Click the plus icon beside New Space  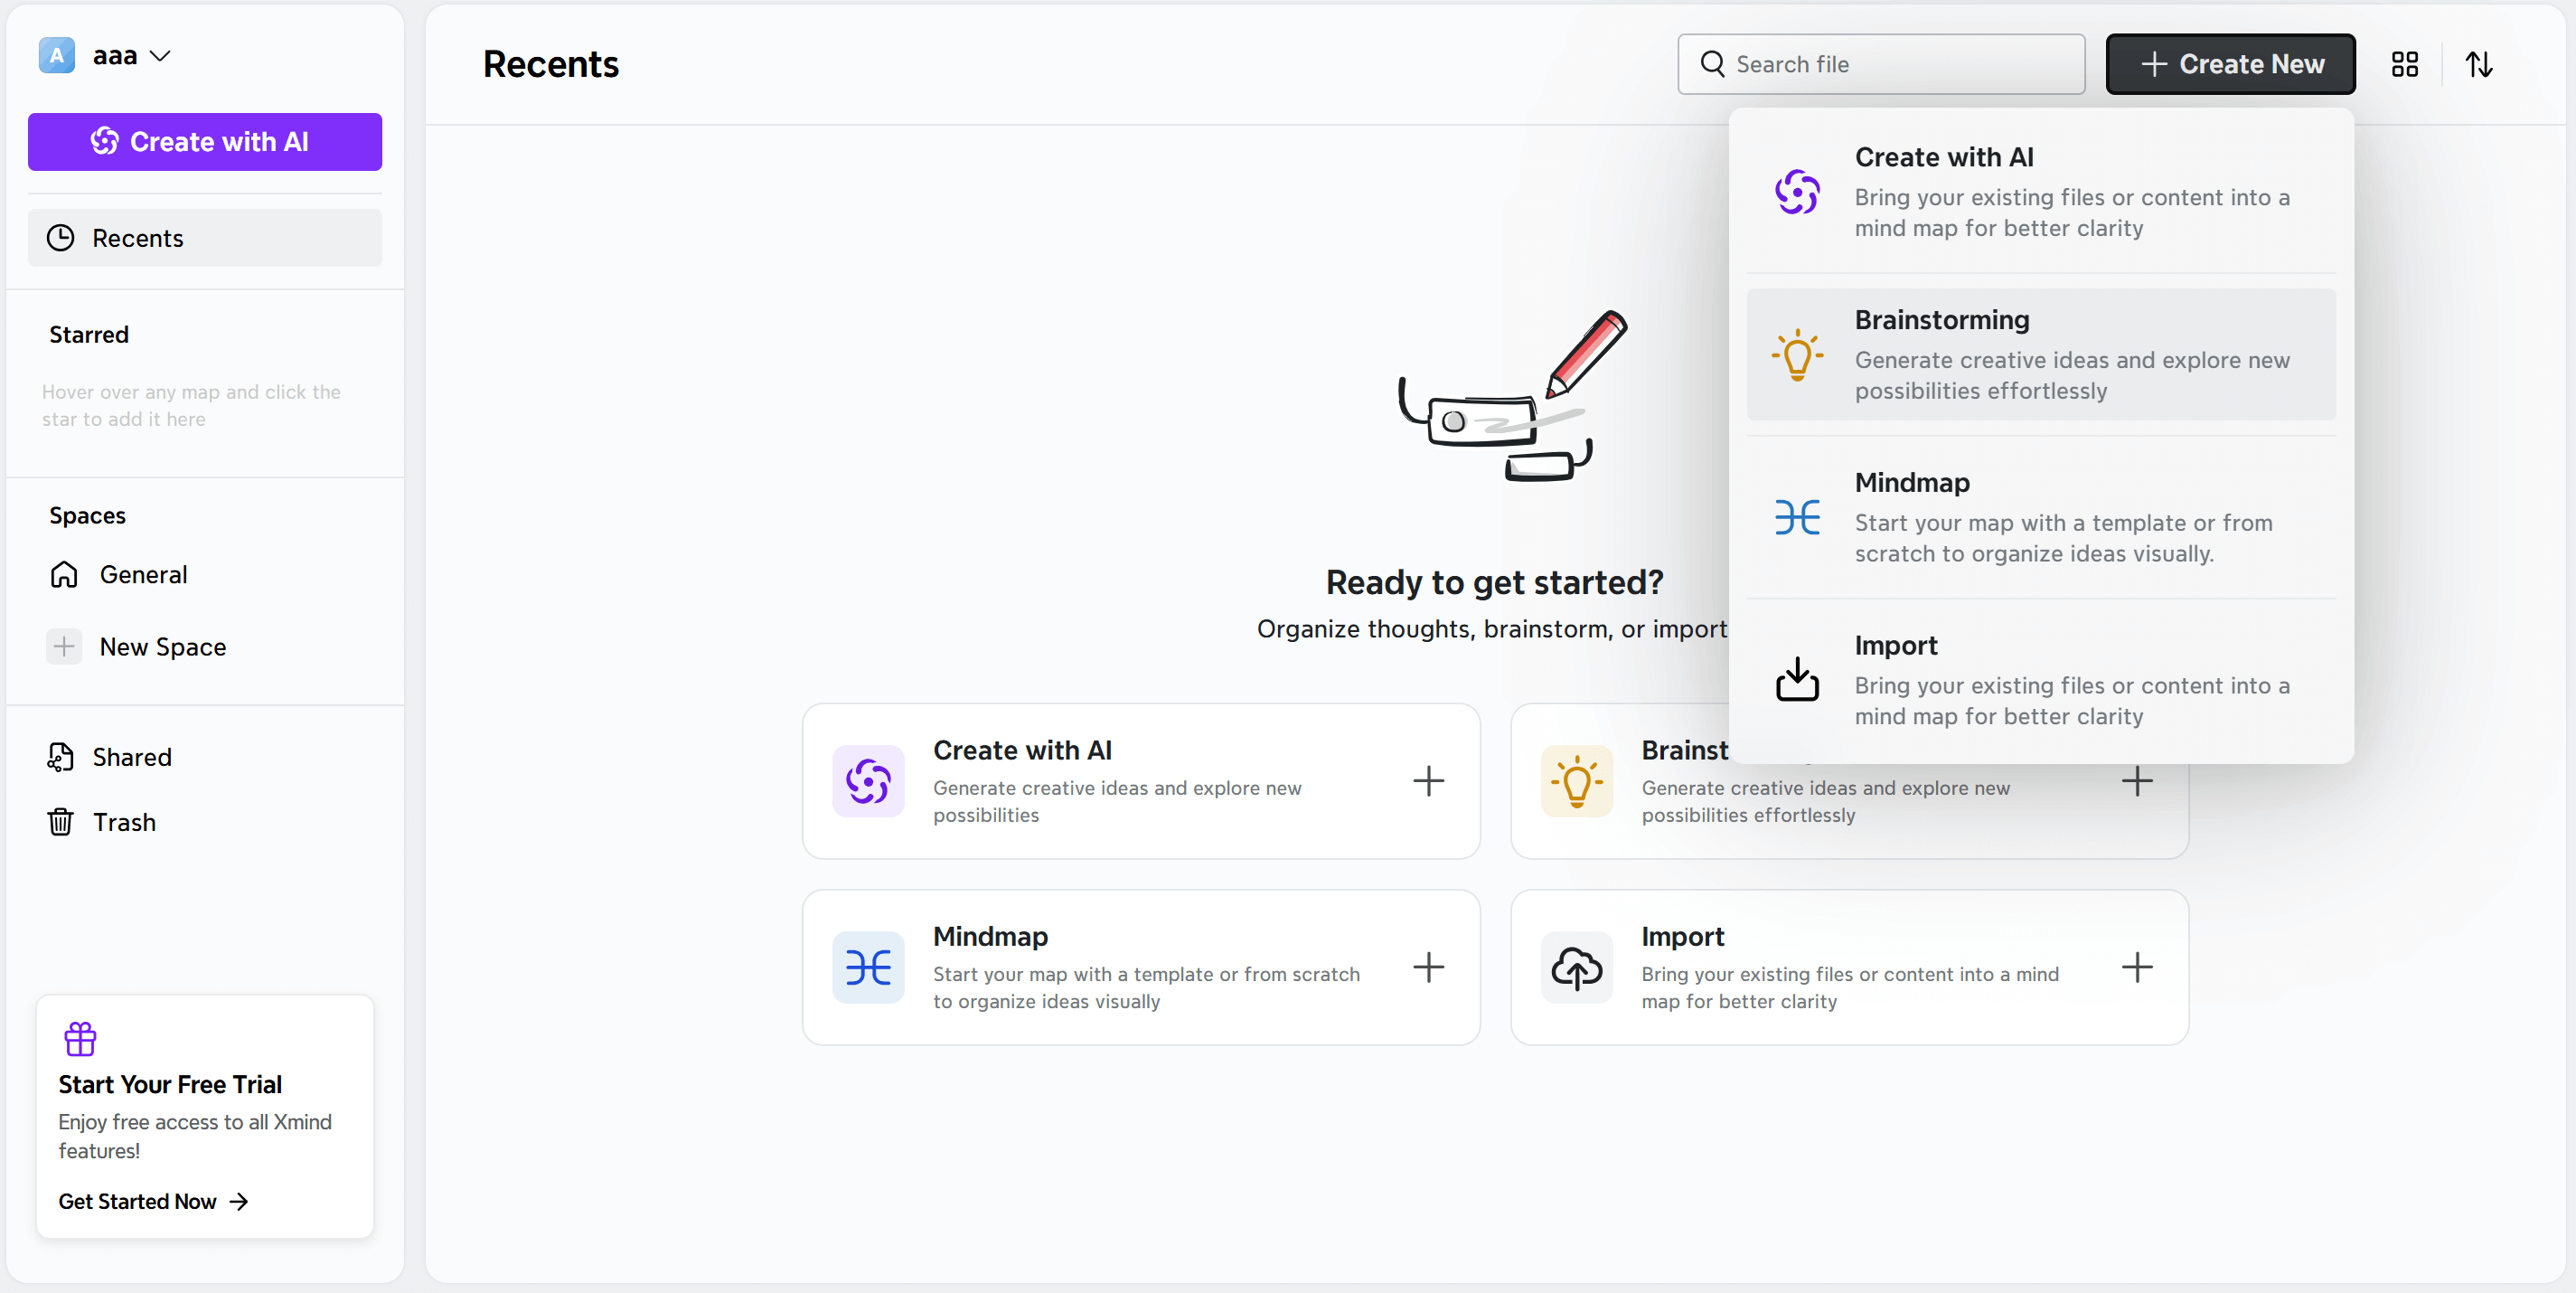(x=64, y=646)
